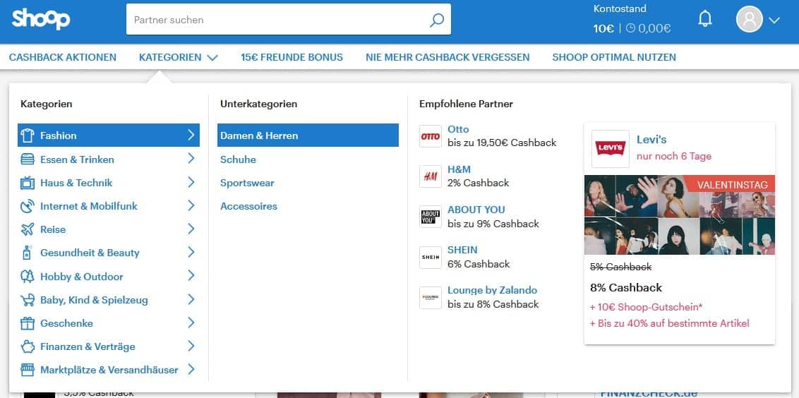Click the ABOUT YOU logo

click(x=431, y=217)
